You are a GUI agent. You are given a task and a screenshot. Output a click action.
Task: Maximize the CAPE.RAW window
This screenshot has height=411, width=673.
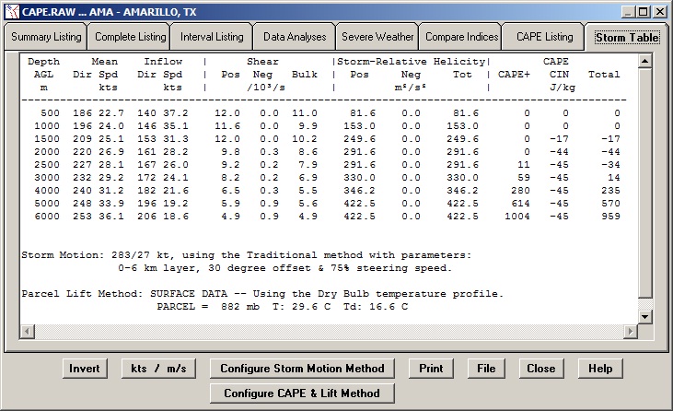coord(643,12)
